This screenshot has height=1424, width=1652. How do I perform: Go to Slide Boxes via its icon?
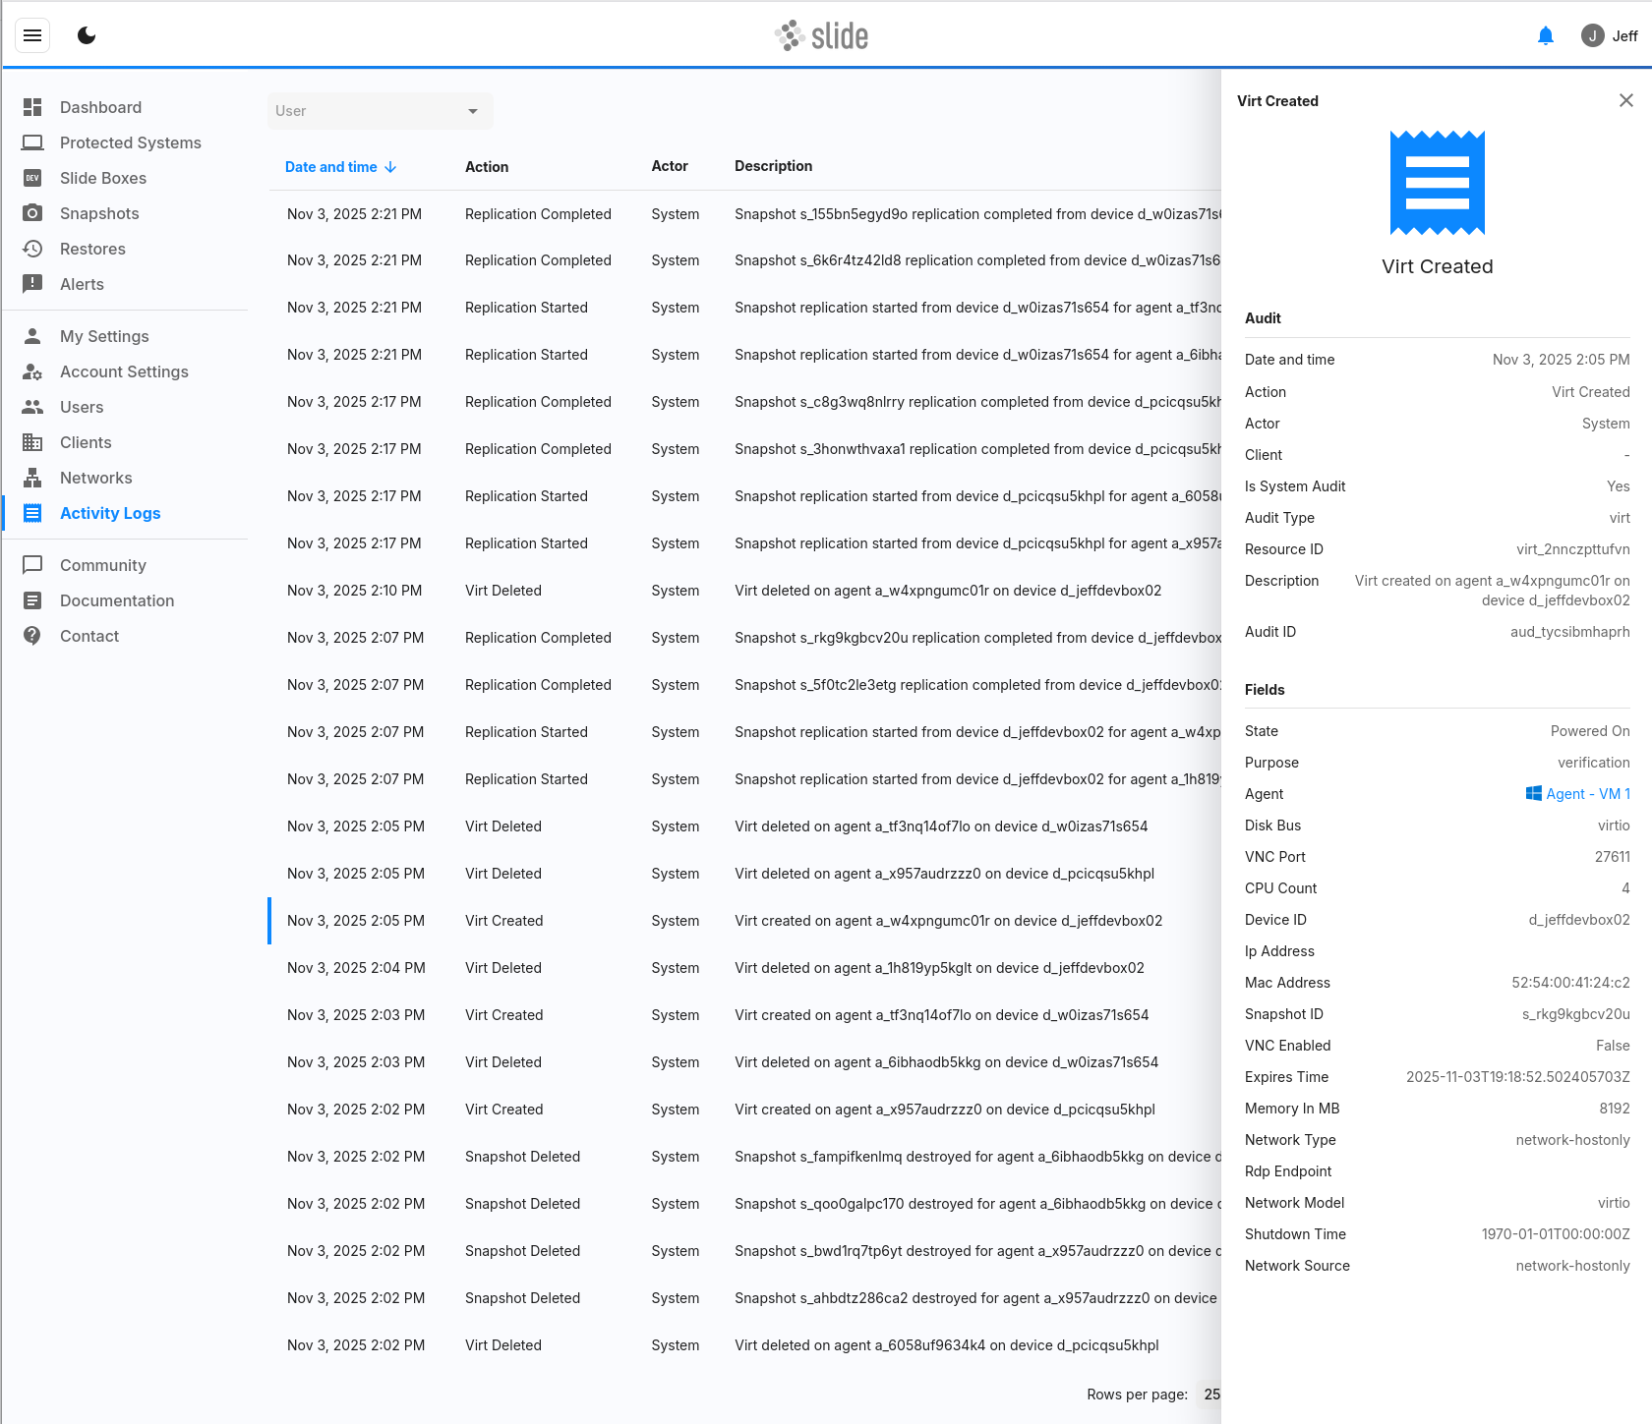pyautogui.click(x=32, y=178)
